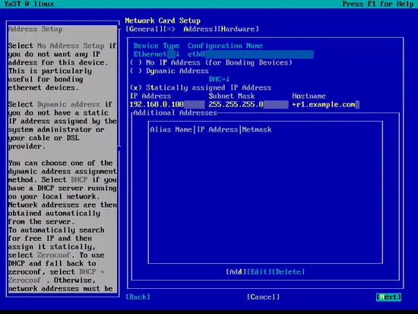Click the Alias Name column header
The height and width of the screenshot is (314, 418).
pos(171,130)
